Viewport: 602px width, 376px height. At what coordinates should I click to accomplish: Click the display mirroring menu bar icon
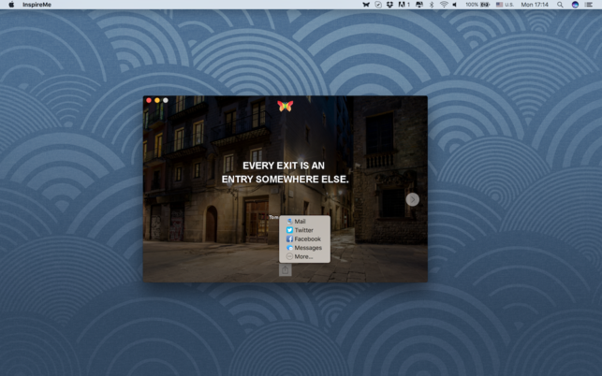tap(419, 5)
